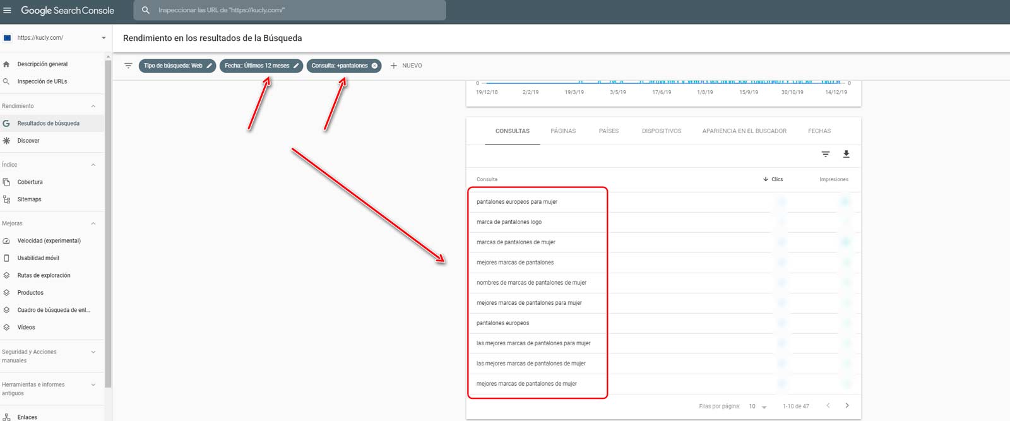Switch to the DISPOSITIVOS tab
The width and height of the screenshot is (1010, 421).
tap(661, 131)
